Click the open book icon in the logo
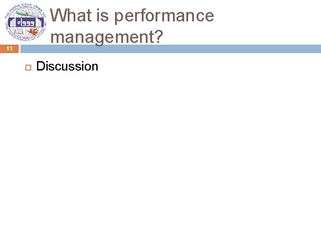 coord(19,31)
